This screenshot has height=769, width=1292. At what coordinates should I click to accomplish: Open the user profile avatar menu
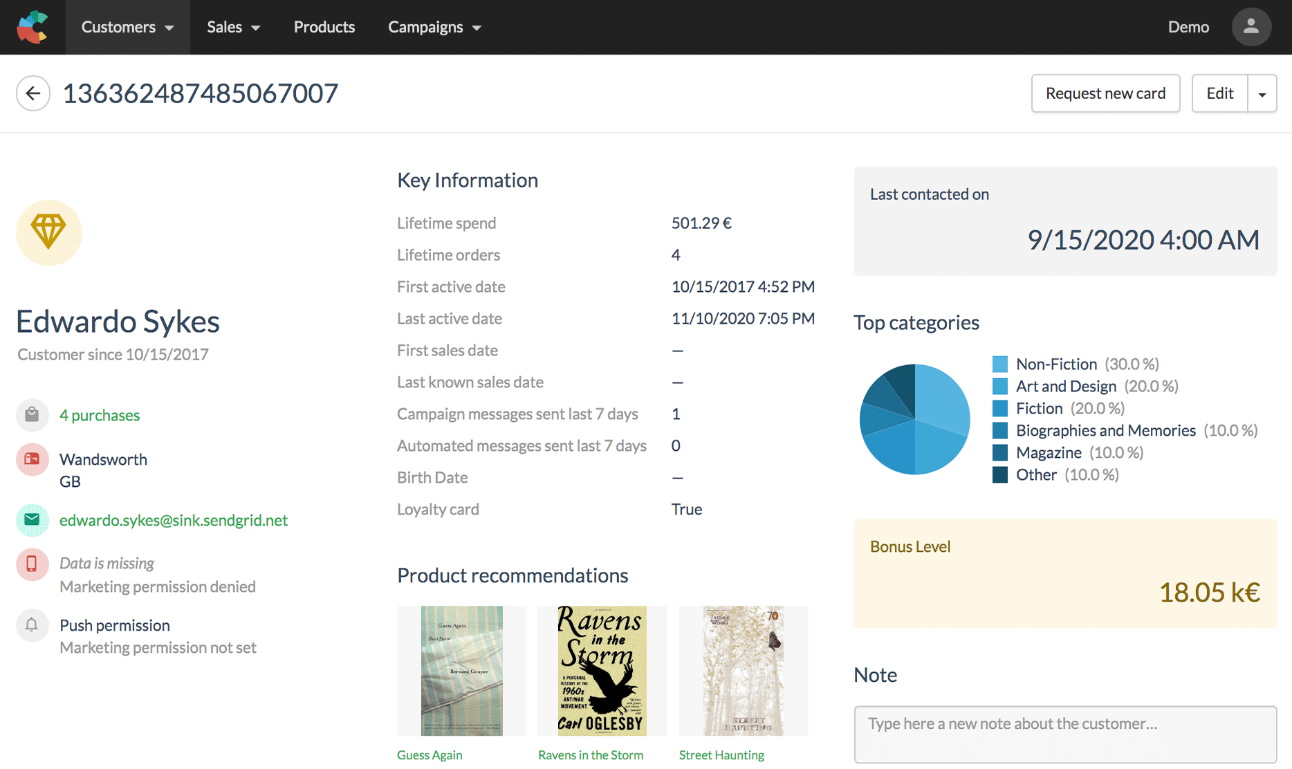(1251, 27)
